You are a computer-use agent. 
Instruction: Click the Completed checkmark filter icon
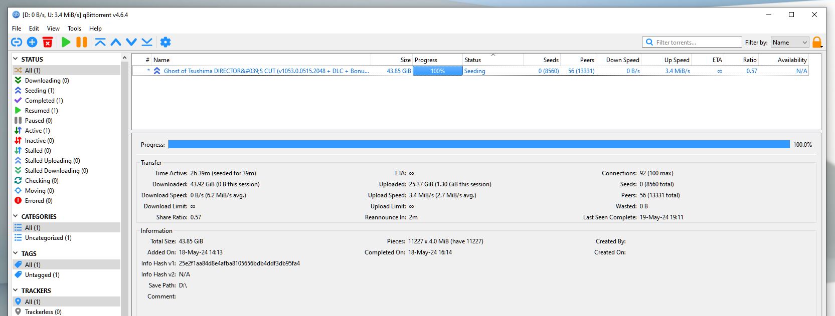18,101
